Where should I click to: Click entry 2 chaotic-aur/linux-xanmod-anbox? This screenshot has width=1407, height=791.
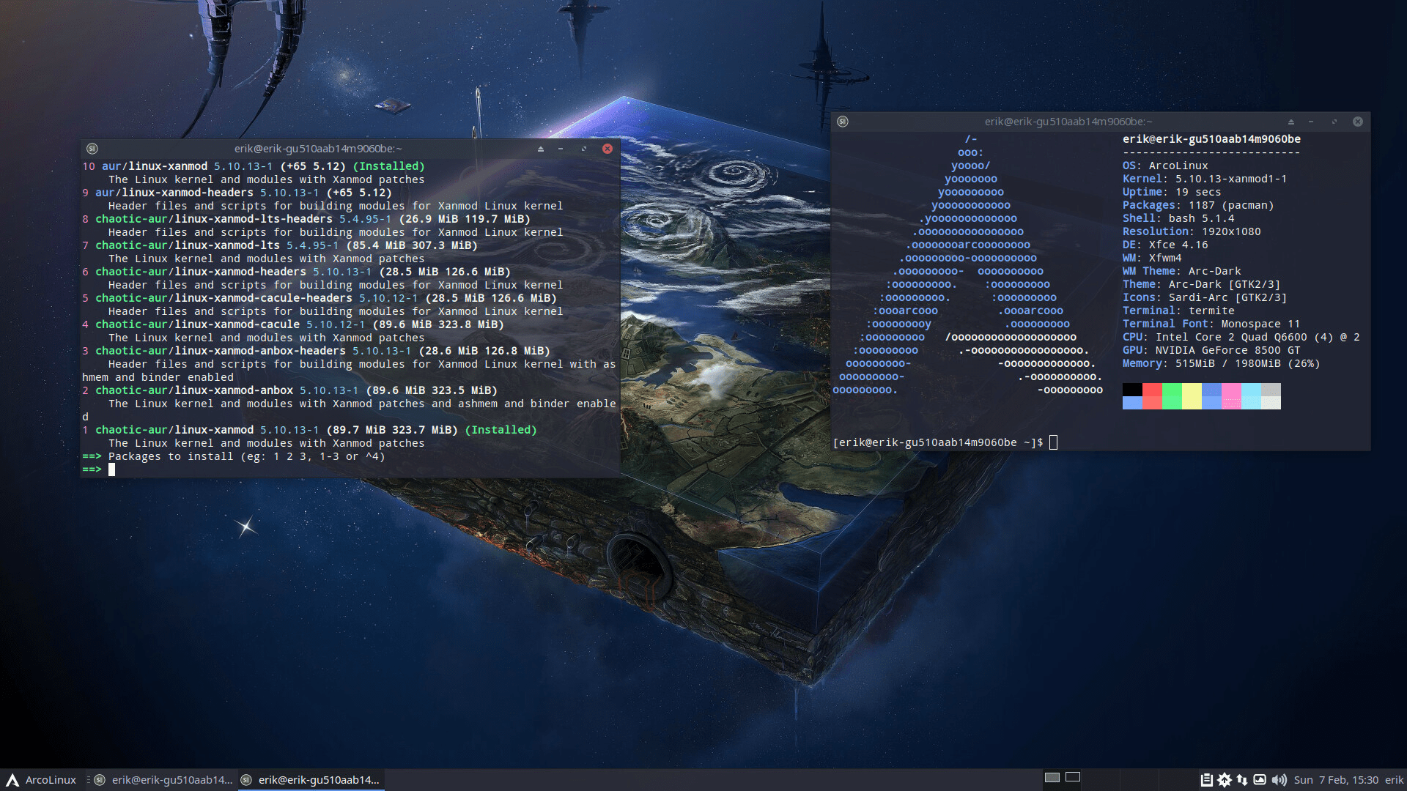click(x=289, y=390)
